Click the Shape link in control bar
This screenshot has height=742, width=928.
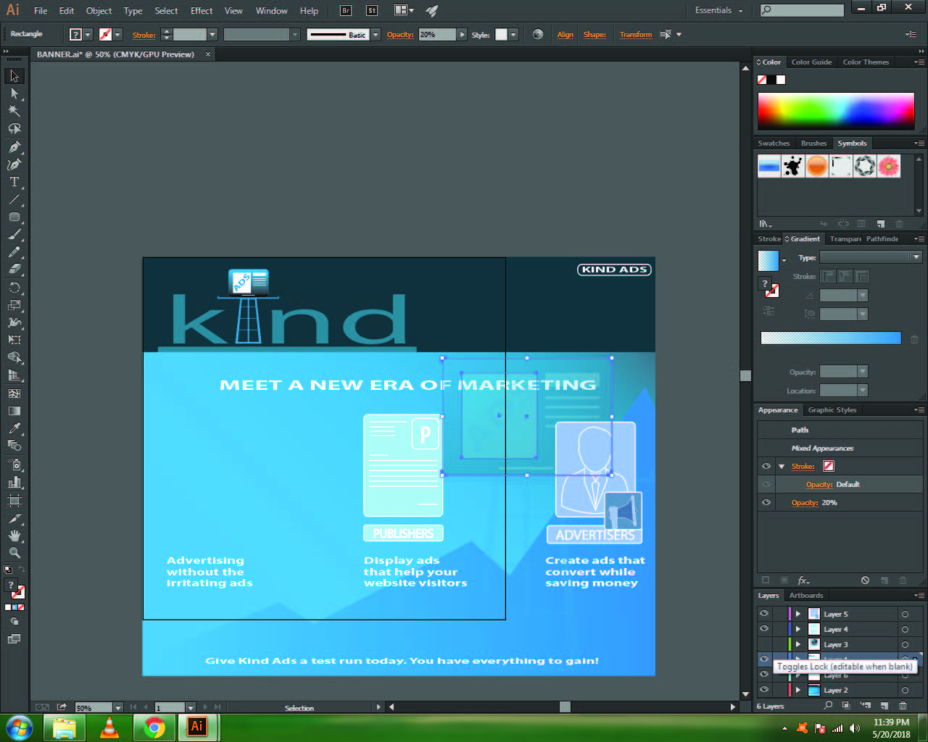click(594, 34)
